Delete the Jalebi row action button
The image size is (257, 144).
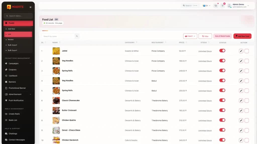tap(247, 51)
